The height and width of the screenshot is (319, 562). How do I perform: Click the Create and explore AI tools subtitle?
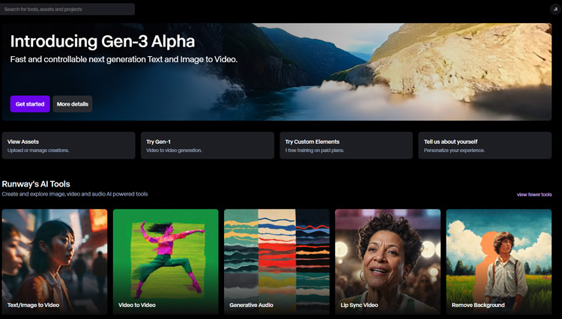[75, 194]
